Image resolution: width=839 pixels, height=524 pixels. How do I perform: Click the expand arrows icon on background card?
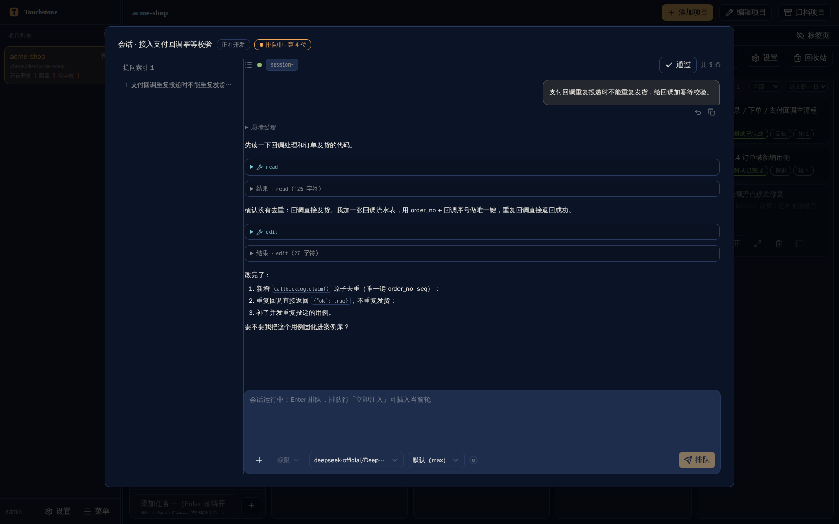pyautogui.click(x=758, y=244)
